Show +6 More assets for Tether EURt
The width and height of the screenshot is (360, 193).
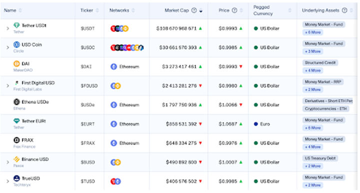click(313, 128)
